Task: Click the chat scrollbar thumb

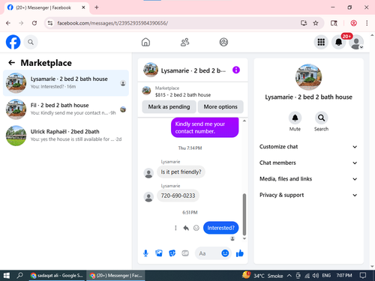Action: pos(244,214)
